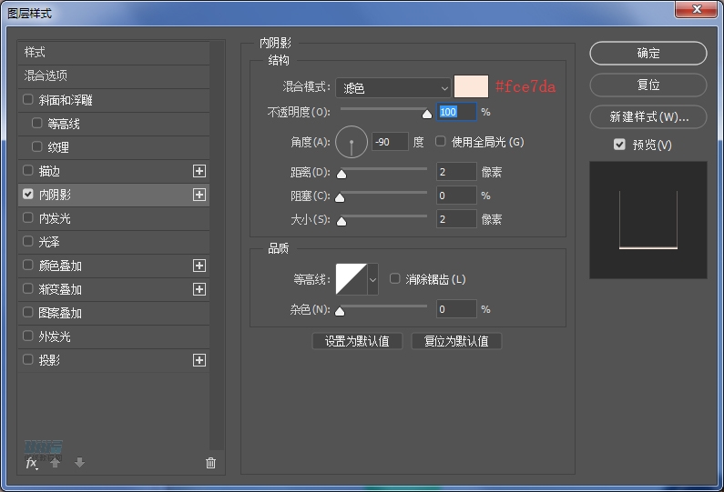Select 混合选项 in the styles list

pos(46,75)
